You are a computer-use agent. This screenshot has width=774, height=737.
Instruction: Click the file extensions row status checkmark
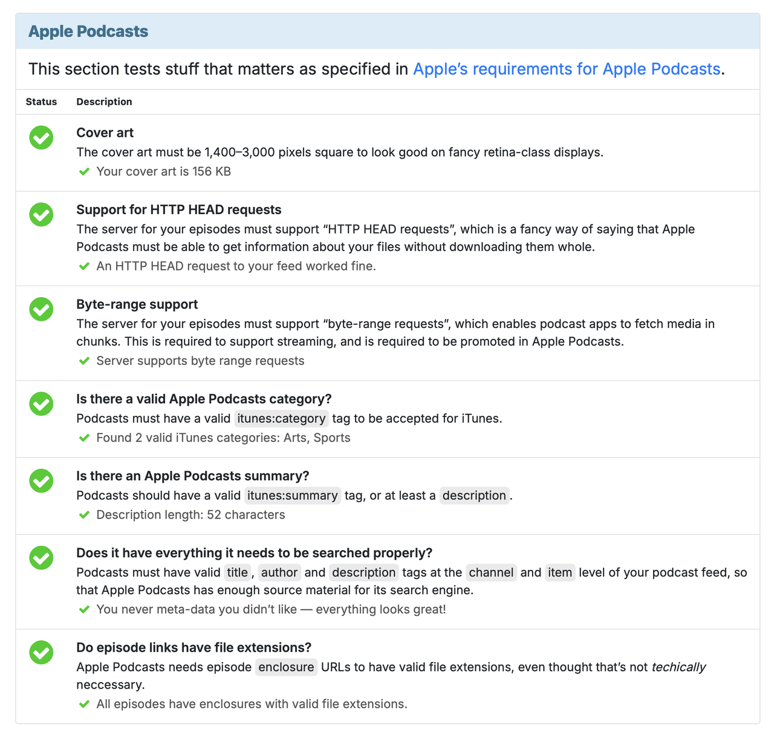[x=41, y=652]
